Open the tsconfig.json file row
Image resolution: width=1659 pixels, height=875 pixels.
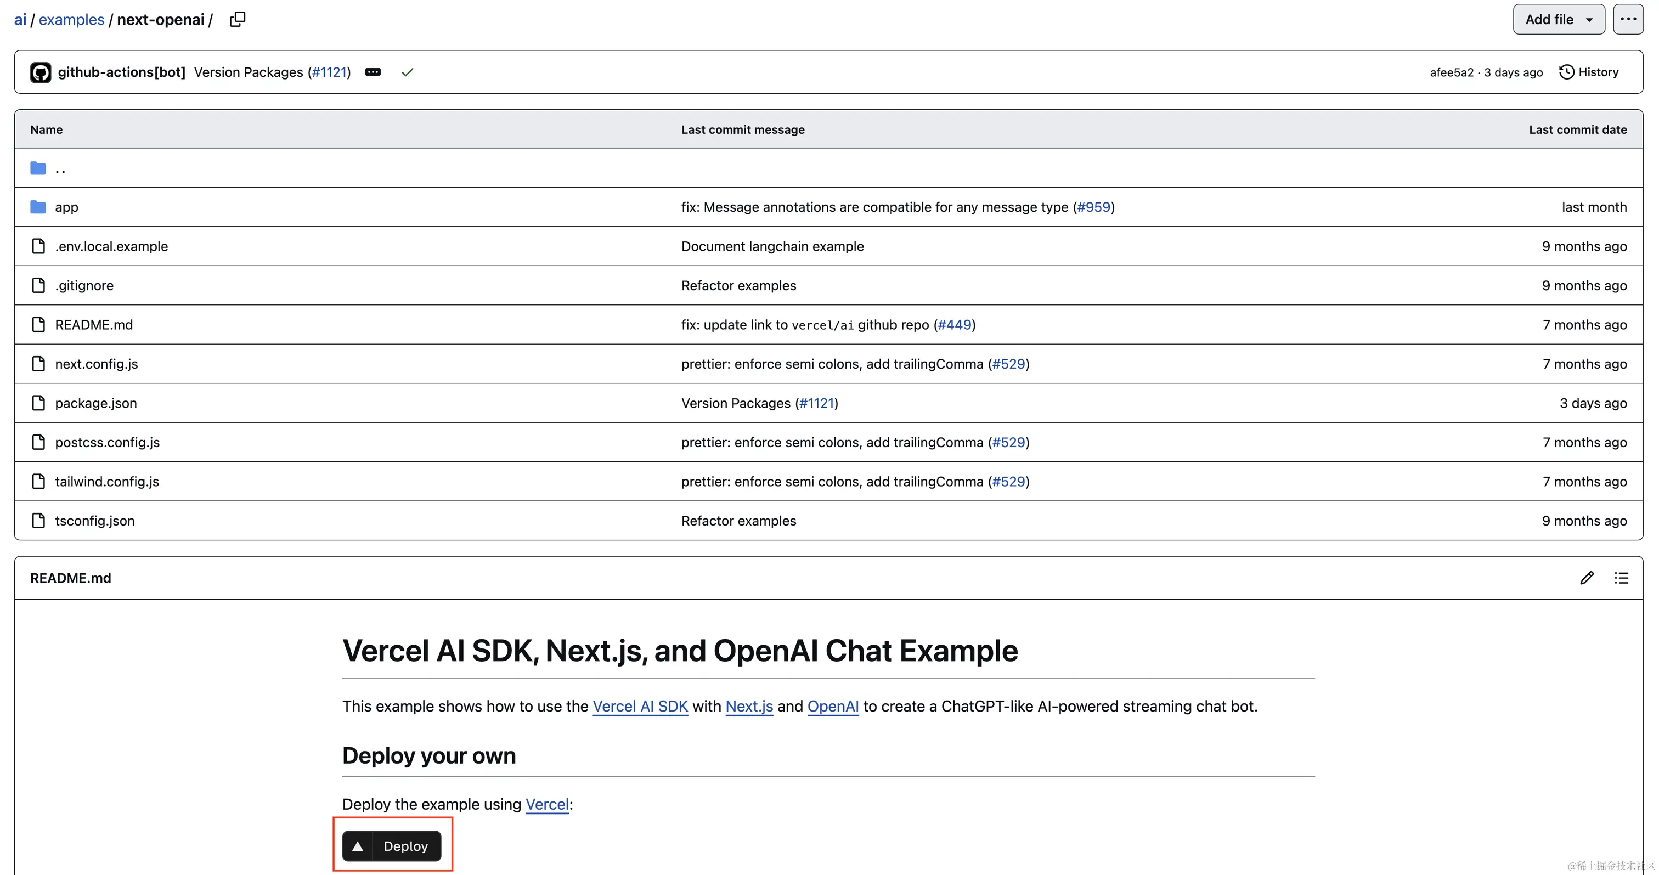click(x=95, y=520)
